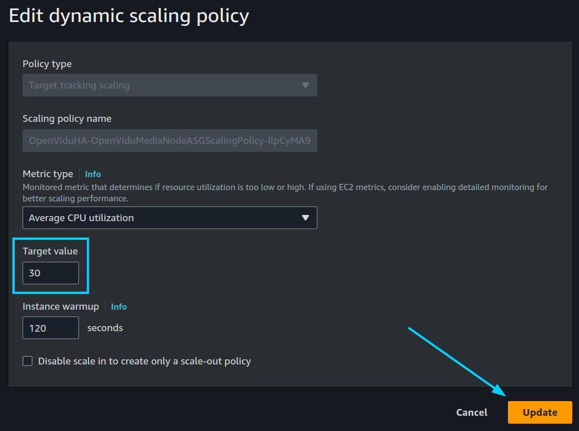The image size is (579, 431).
Task: Click the Info link beside Metric type
Action: 92,174
